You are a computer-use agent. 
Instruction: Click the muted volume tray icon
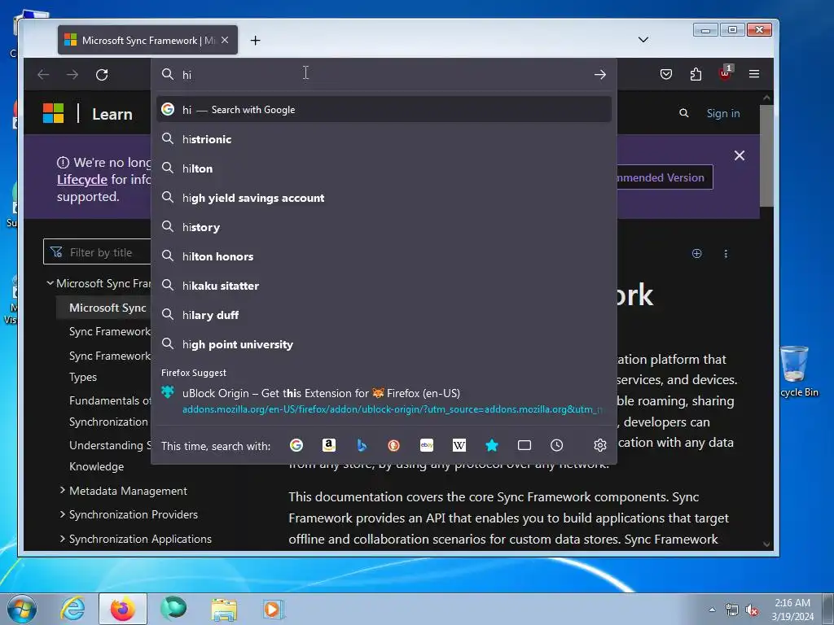point(752,610)
